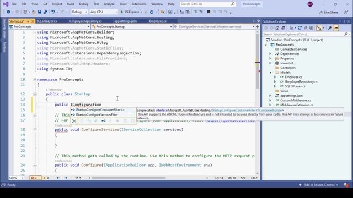Select Controllers folder in Solution Explorer

coord(288,68)
